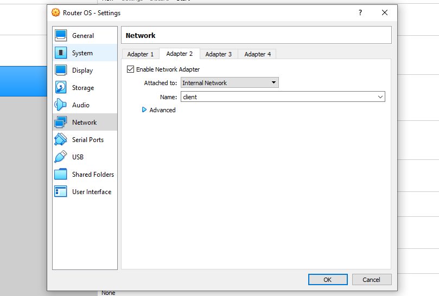Cancel the settings dialog
The height and width of the screenshot is (296, 439).
tap(372, 280)
